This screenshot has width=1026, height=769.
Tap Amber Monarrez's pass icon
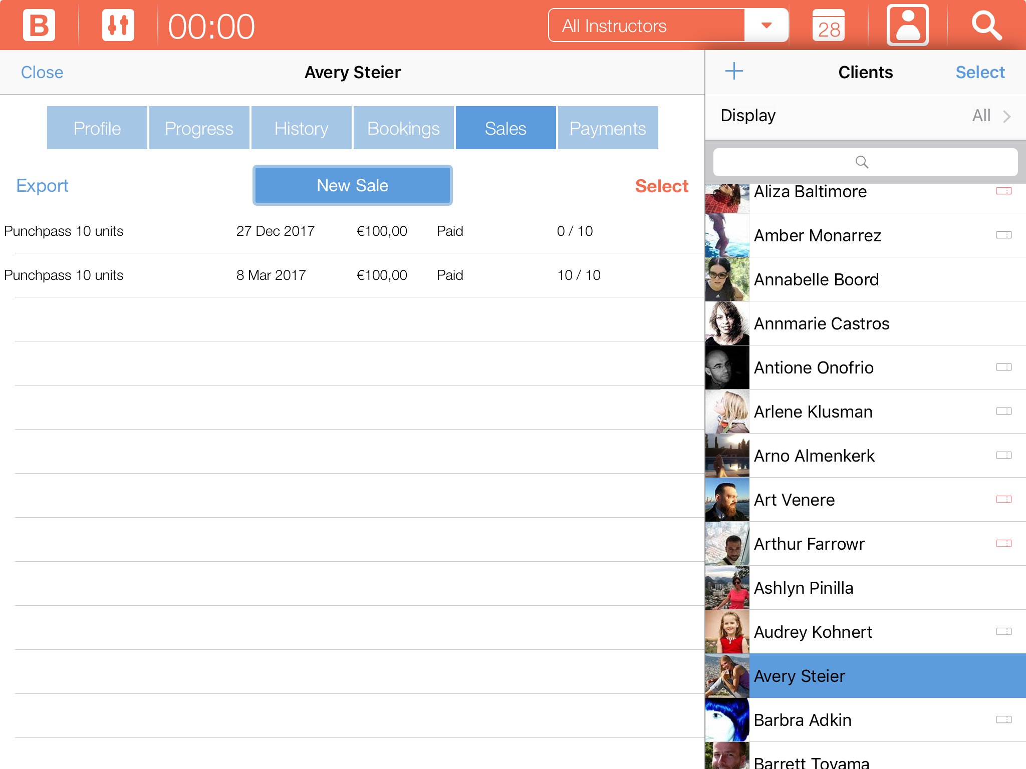[x=1003, y=235]
